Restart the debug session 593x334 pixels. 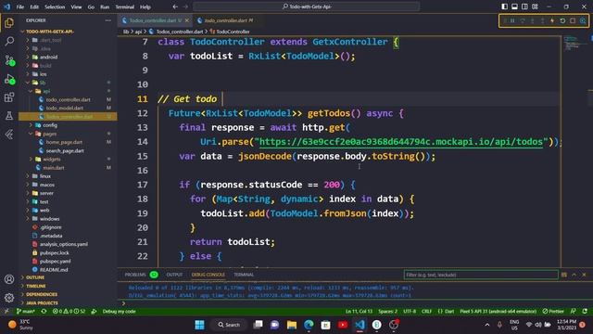(562, 20)
